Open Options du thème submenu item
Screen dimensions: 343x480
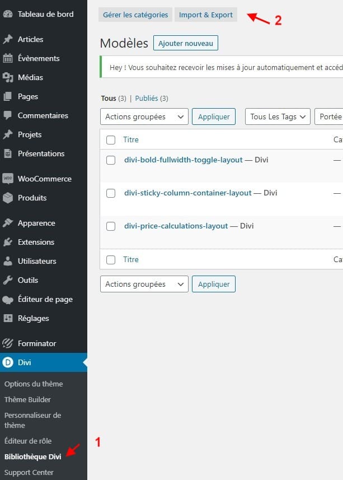(34, 384)
